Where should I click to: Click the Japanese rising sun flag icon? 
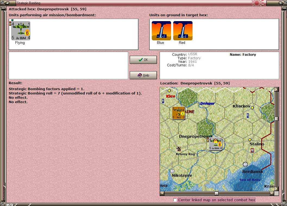tap(258, 3)
